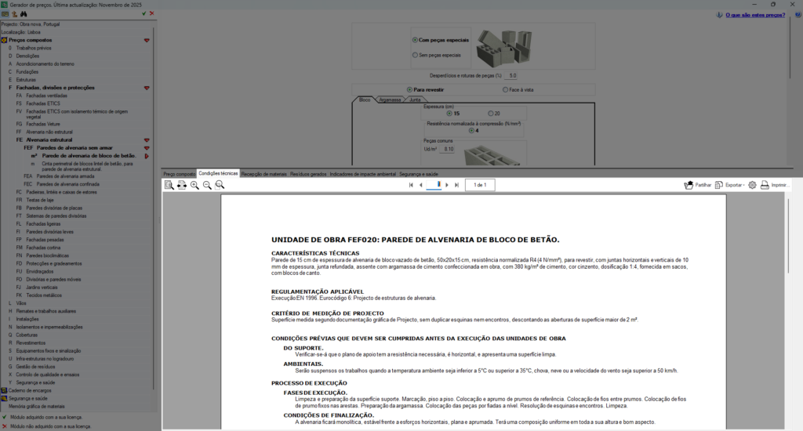This screenshot has height=431, width=803.
Task: Accept with the green checkmark icon
Action: [x=144, y=14]
